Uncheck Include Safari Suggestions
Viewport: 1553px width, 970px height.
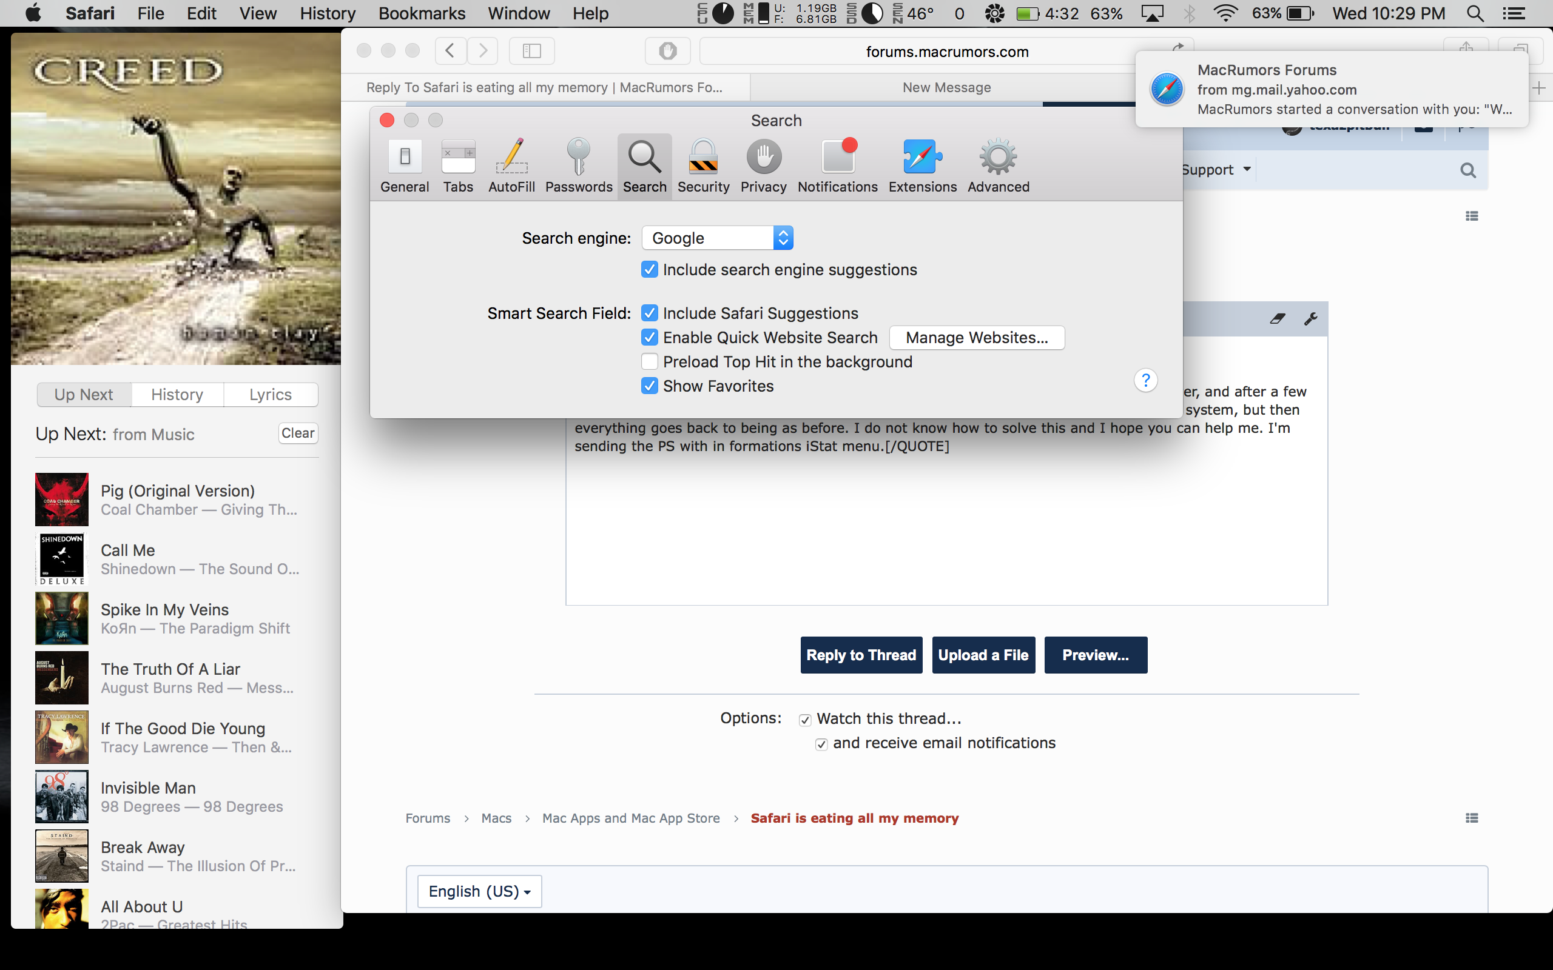(650, 313)
